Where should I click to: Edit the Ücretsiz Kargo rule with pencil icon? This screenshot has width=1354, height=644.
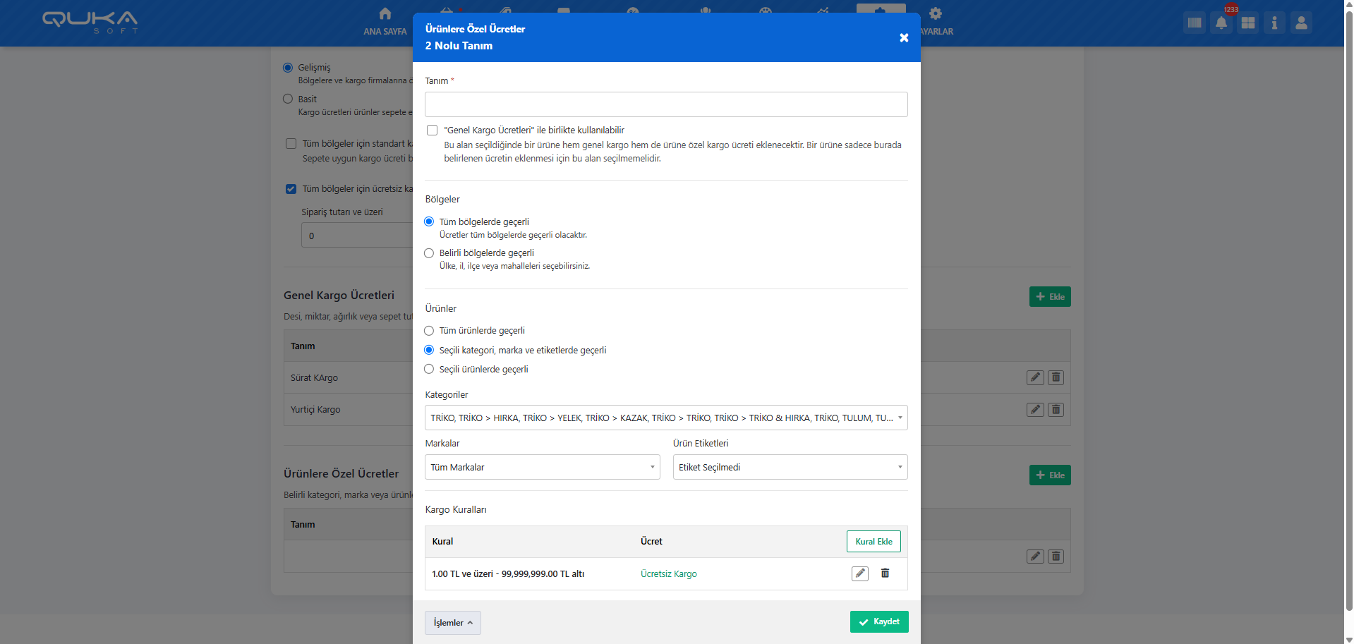(x=859, y=573)
